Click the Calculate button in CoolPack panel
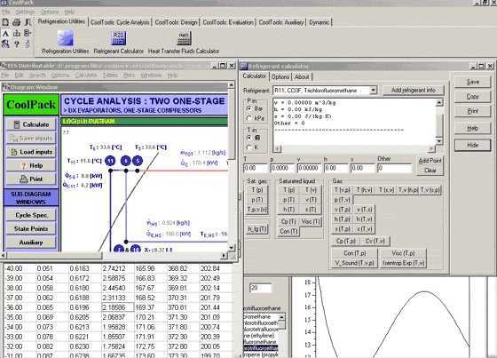 coord(31,124)
